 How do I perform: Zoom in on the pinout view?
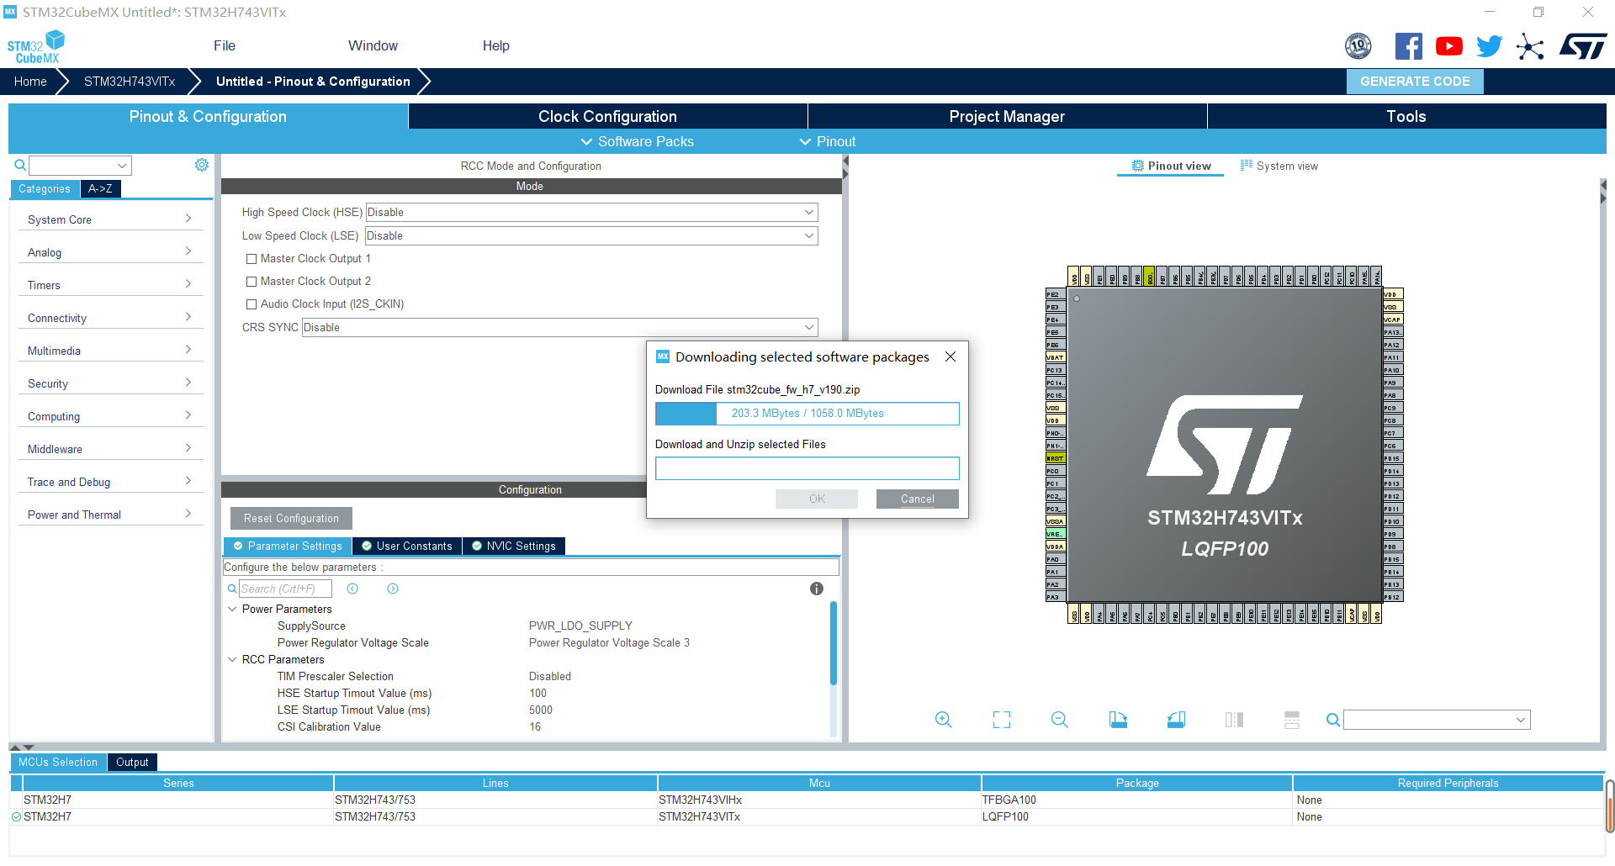pos(944,720)
